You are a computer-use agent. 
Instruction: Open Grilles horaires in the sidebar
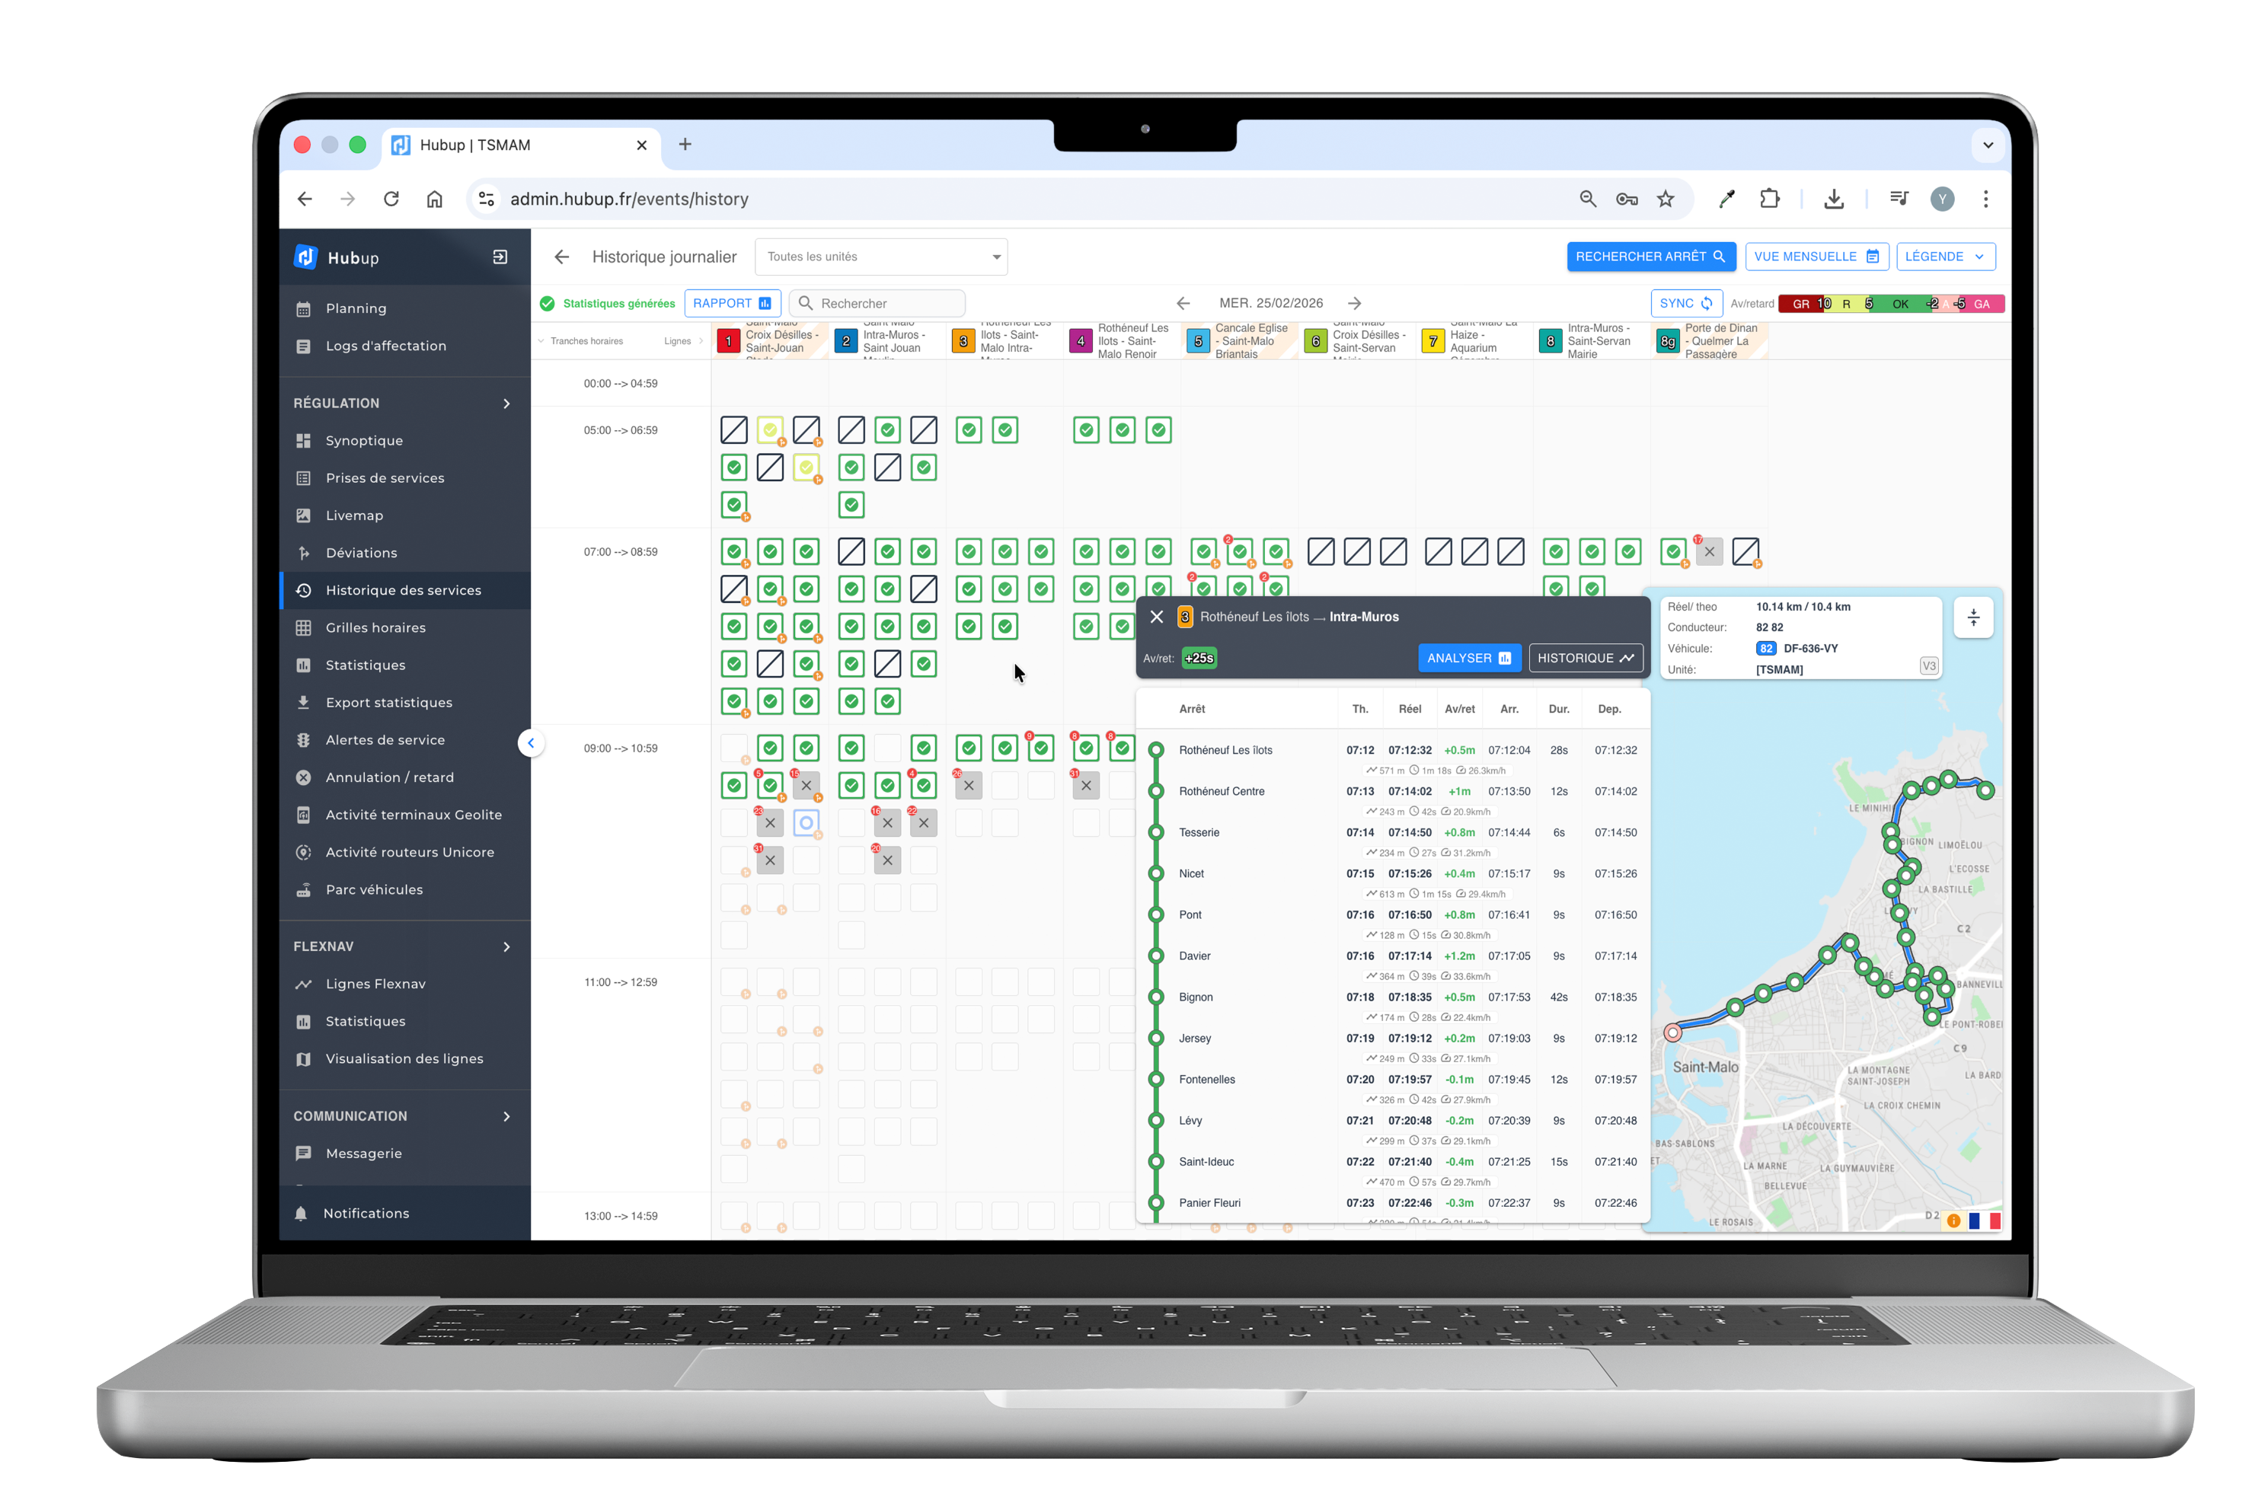click(375, 628)
